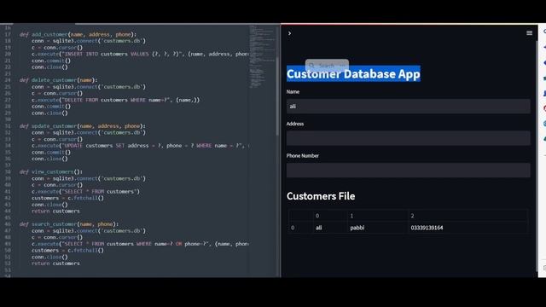This screenshot has height=307, width=546.
Task: Focus the Name input containing ali
Action: coord(408,106)
